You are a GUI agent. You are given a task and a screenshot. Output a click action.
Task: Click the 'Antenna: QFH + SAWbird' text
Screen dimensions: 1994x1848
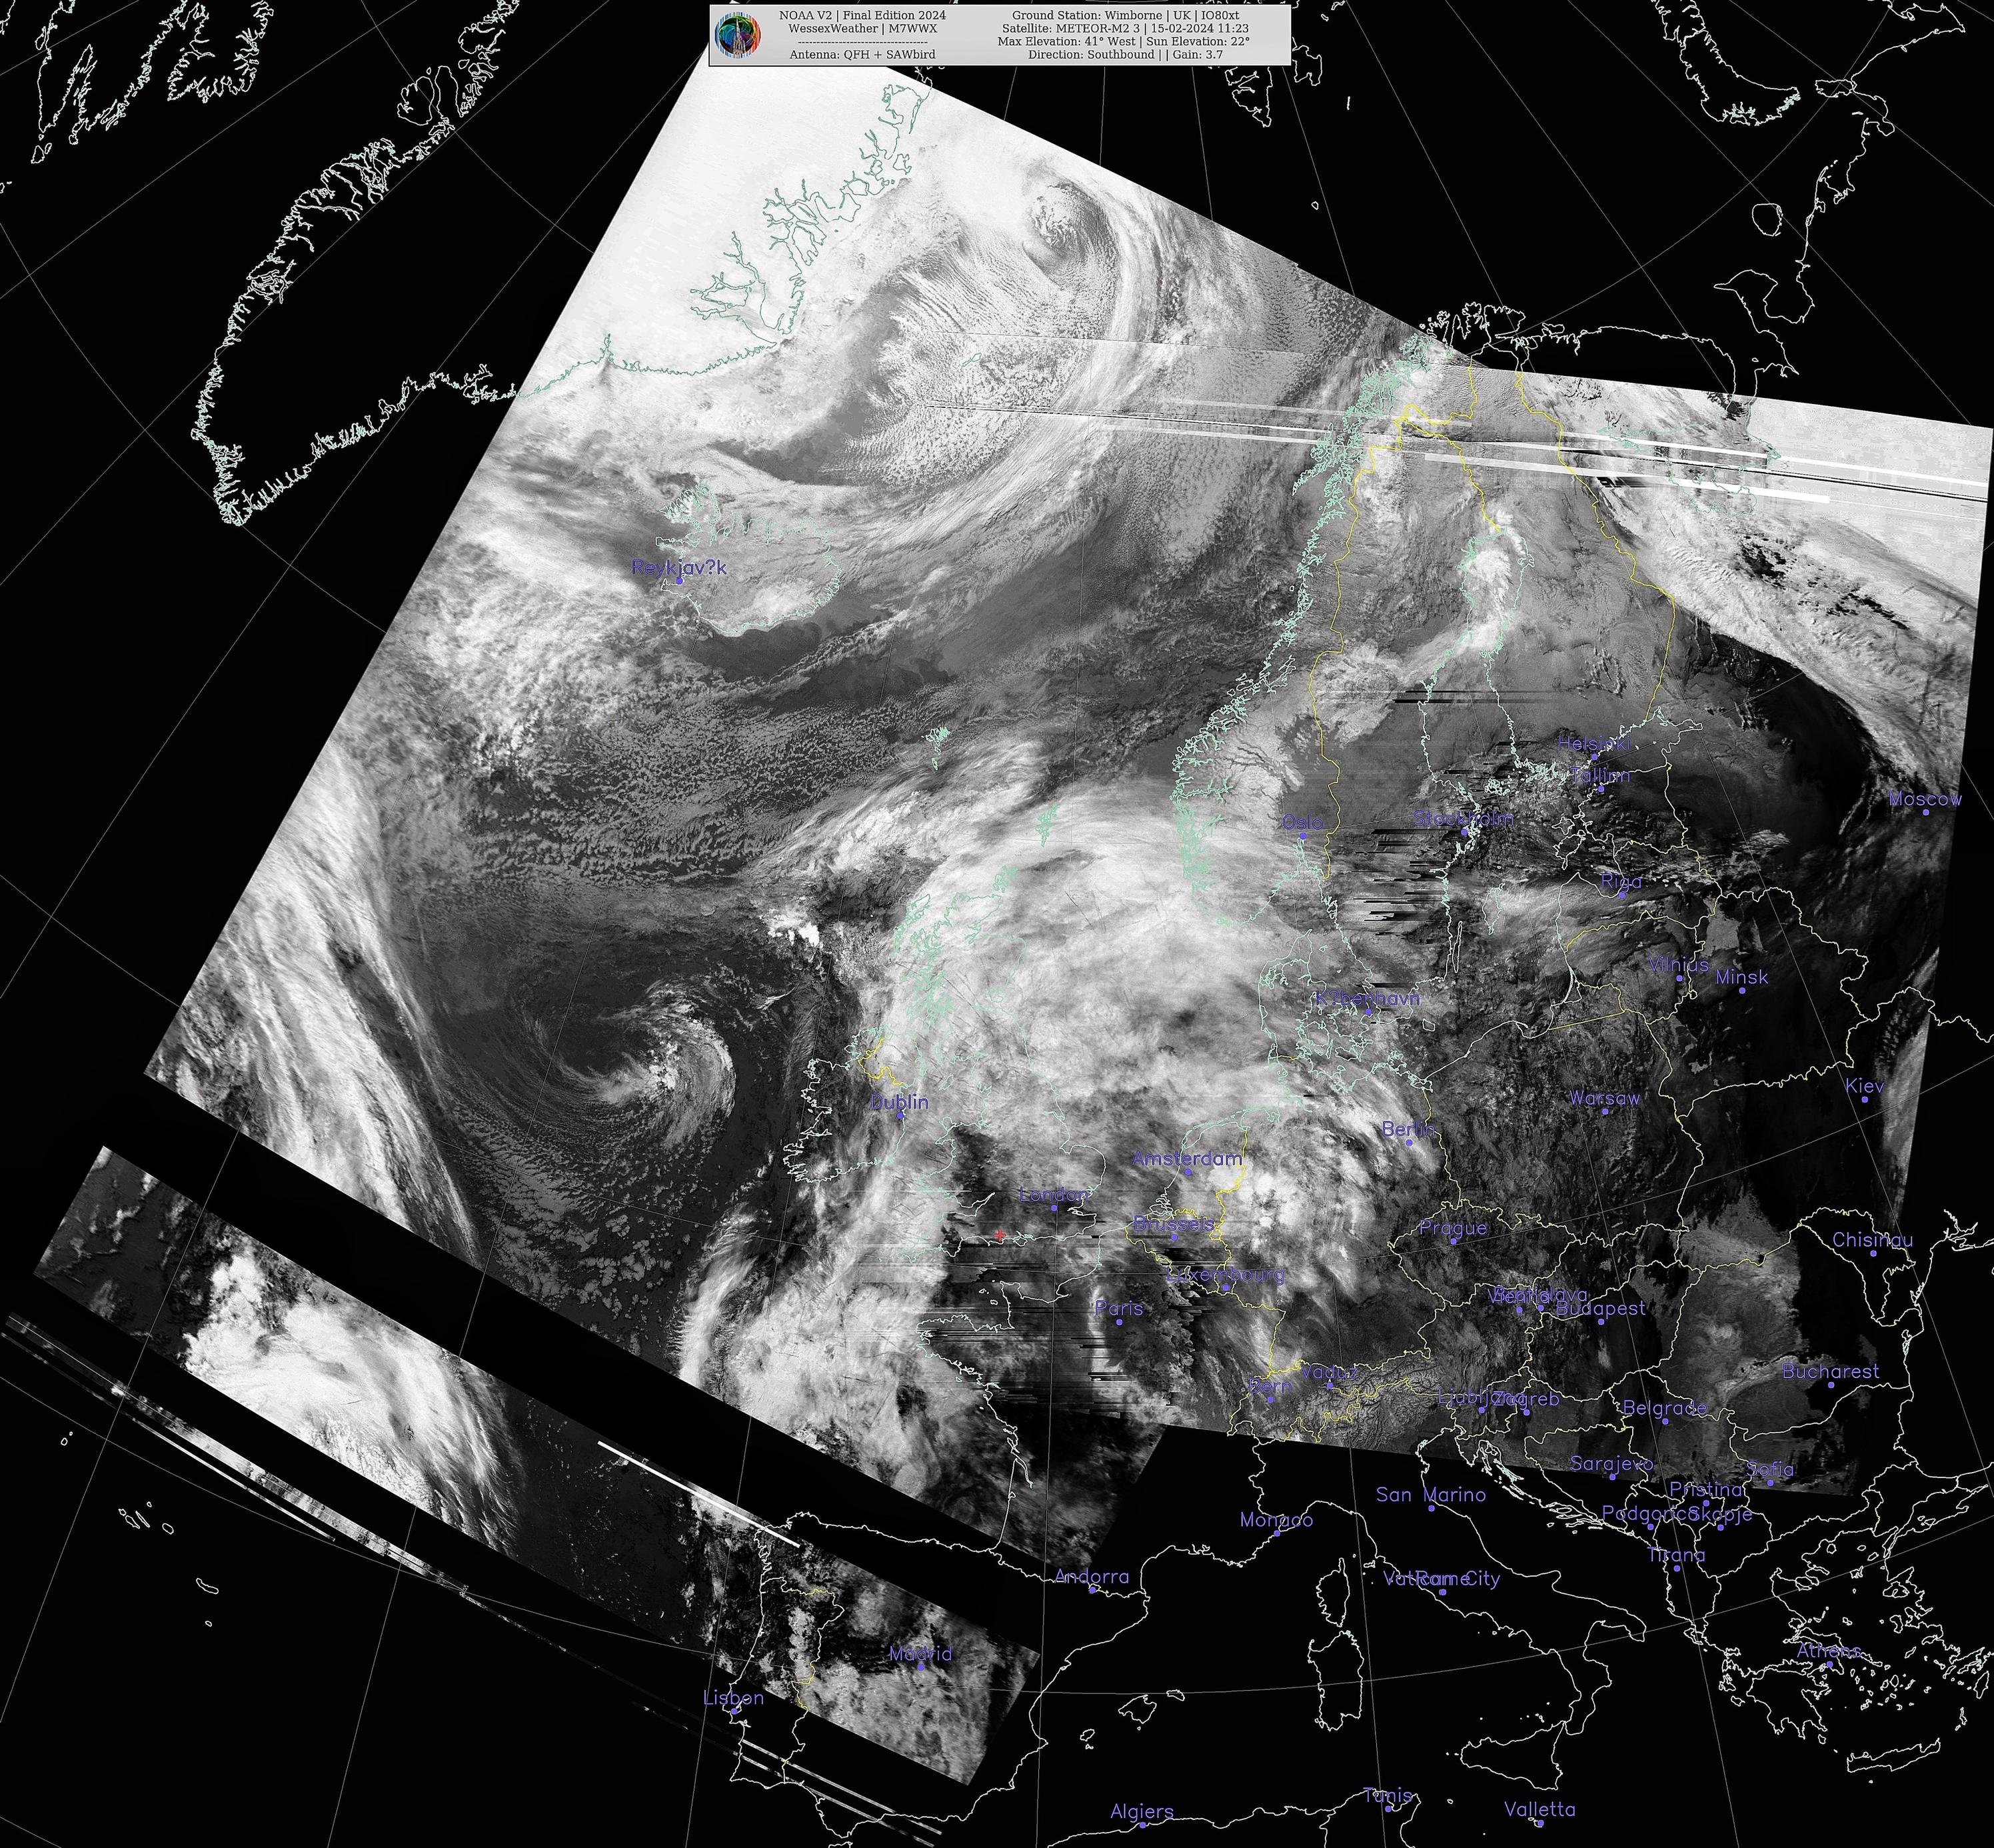click(862, 55)
